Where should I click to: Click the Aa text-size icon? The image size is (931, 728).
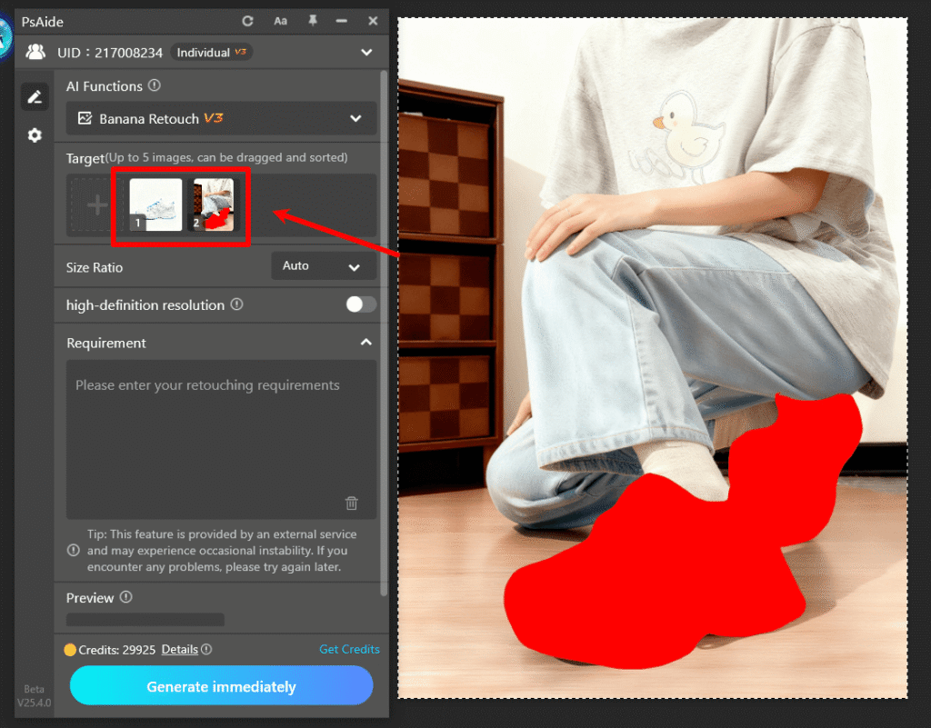click(x=279, y=20)
